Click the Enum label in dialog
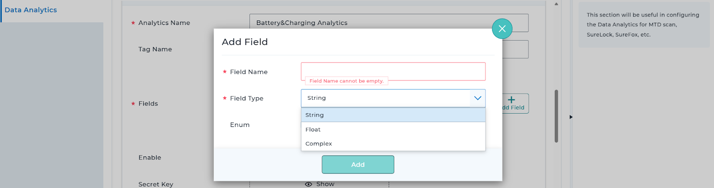Screen dimensions: 714x188 click(x=240, y=125)
